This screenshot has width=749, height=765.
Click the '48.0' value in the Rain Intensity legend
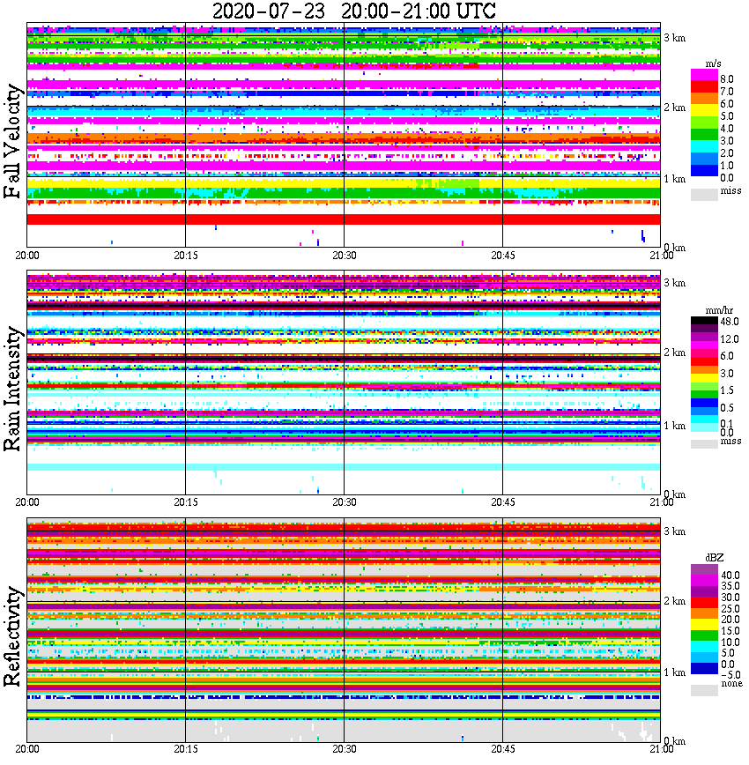730,322
